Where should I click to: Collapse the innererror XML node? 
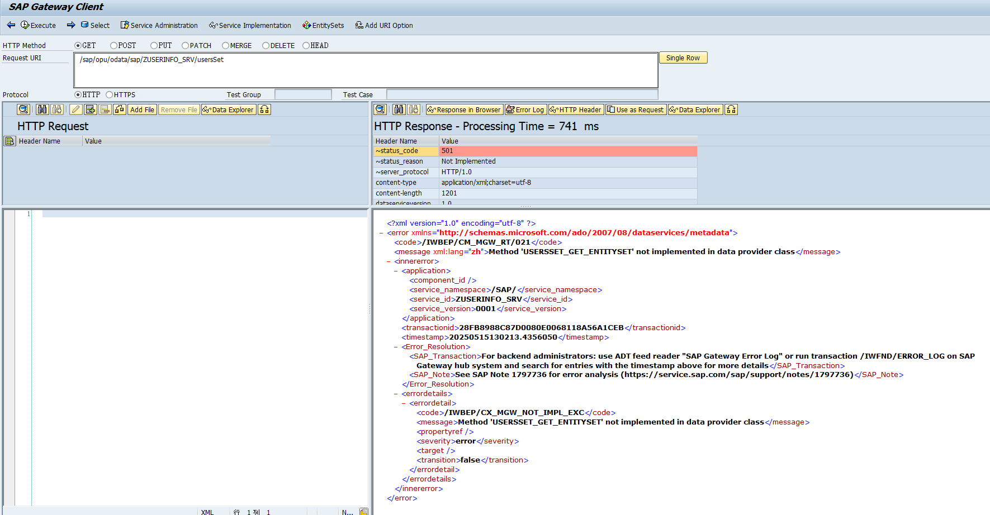coord(387,261)
